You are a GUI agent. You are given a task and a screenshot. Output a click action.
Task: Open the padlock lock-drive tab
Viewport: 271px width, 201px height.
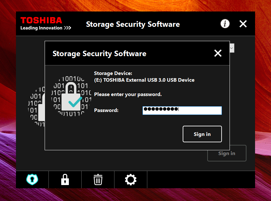point(65,180)
